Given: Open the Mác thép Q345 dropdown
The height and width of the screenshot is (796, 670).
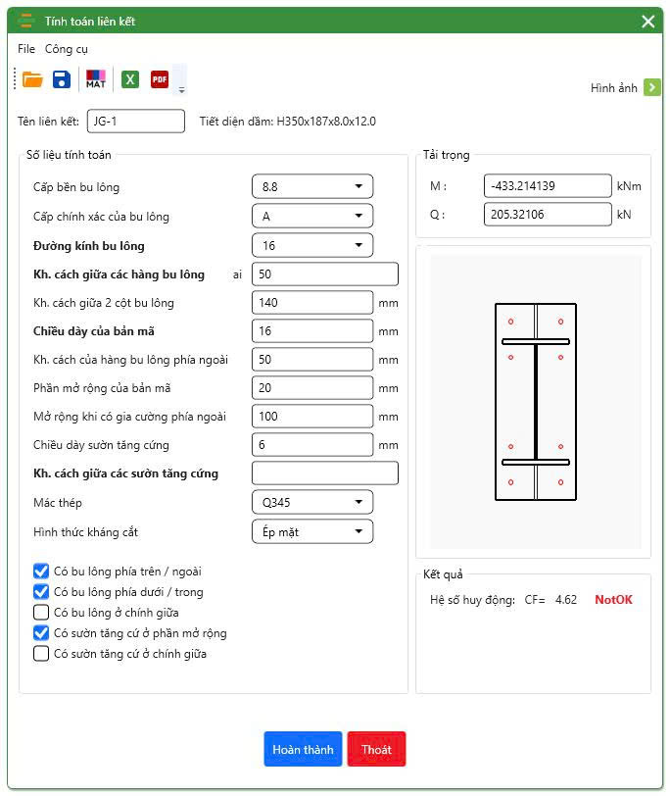Looking at the screenshot, I should point(312,503).
